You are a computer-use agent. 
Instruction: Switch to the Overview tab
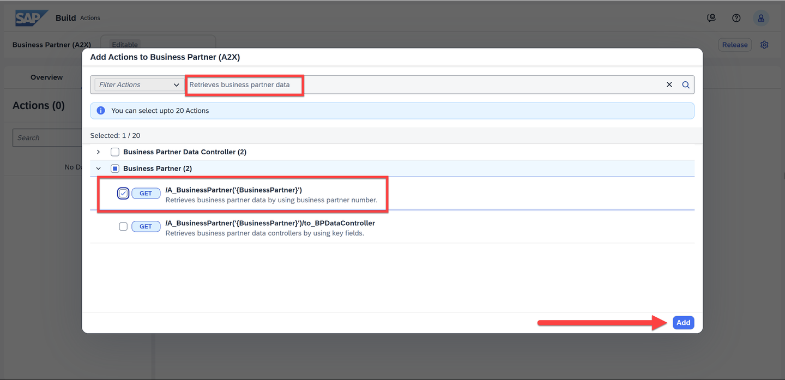(x=47, y=77)
